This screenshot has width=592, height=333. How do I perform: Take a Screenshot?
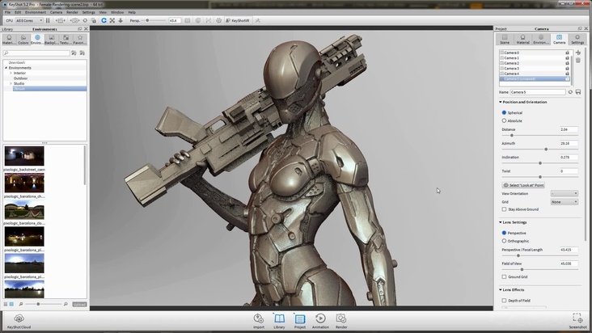point(577,321)
